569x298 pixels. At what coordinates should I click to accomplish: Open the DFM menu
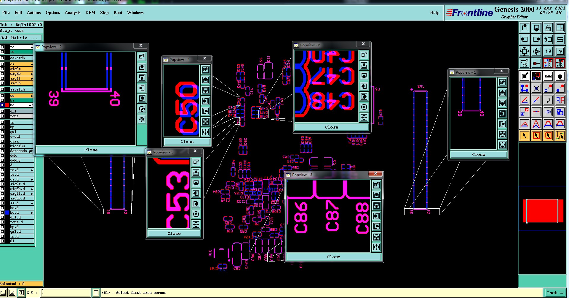(90, 12)
